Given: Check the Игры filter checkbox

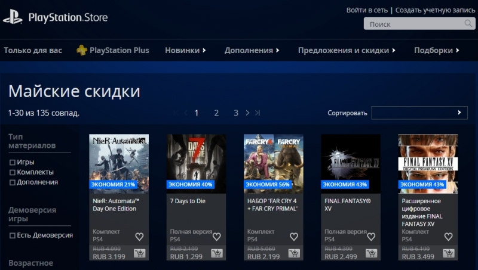Looking at the screenshot, I should 12,162.
